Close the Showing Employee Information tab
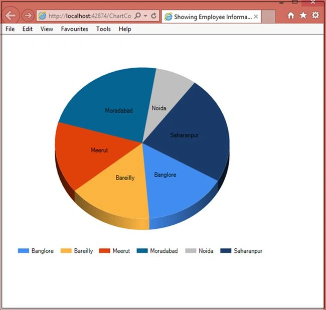The height and width of the screenshot is (310, 326). [x=256, y=17]
